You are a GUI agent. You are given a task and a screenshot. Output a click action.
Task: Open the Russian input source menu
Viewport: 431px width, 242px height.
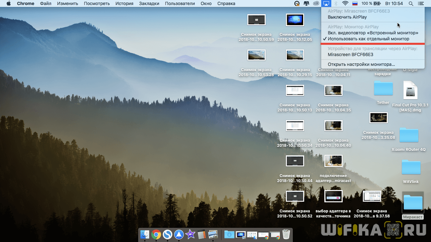[355, 3]
